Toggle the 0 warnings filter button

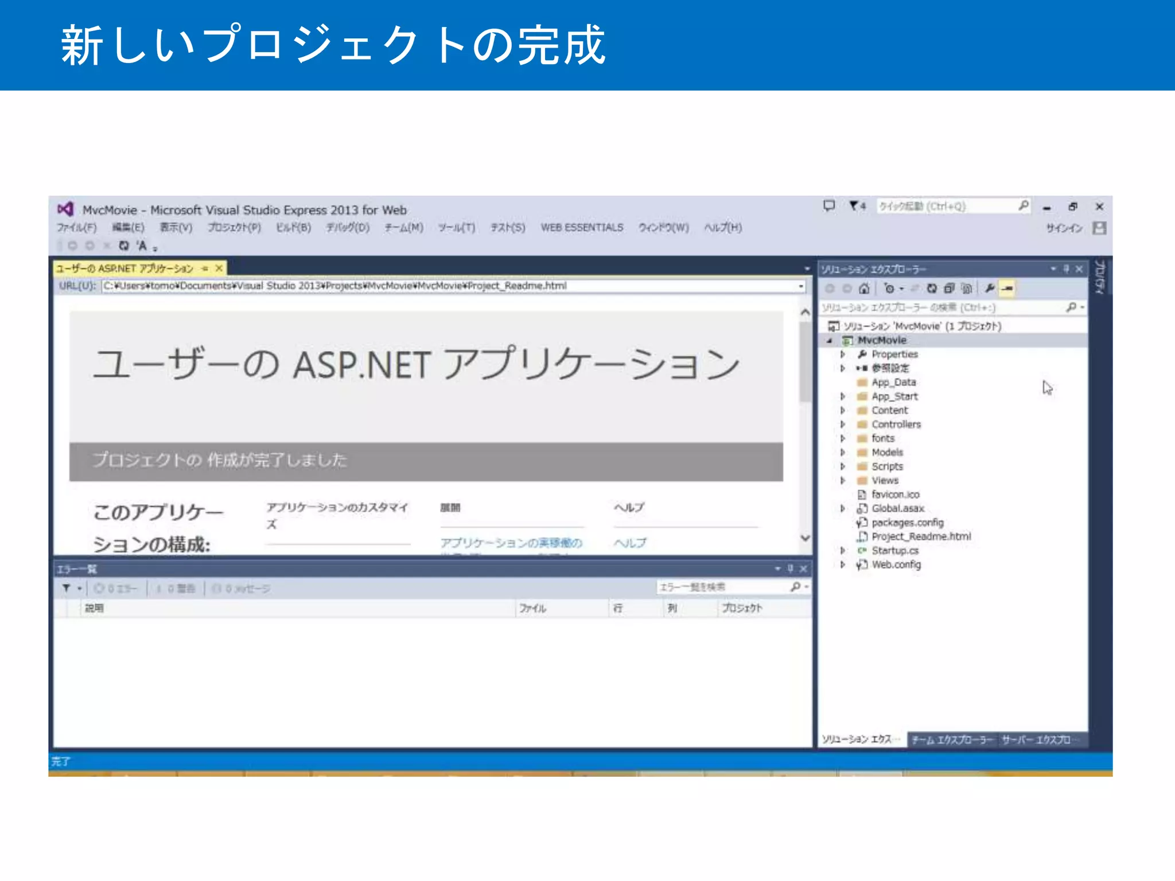pos(176,588)
